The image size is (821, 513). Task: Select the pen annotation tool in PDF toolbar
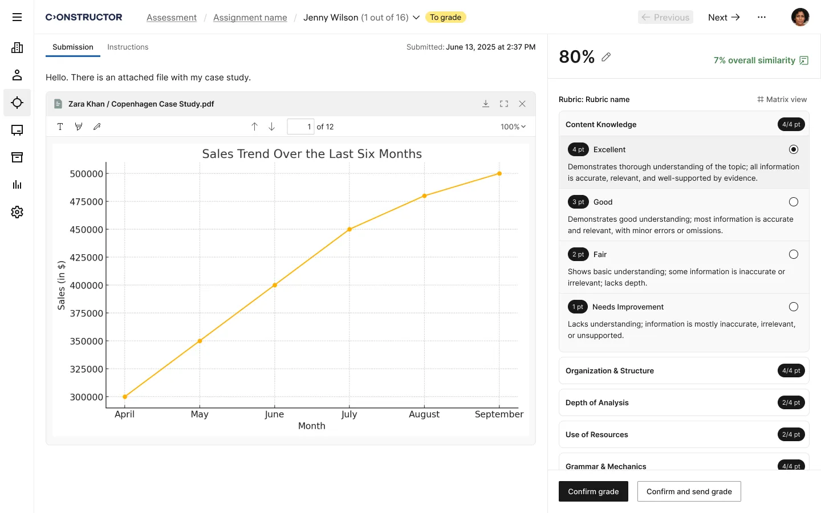[x=97, y=127]
